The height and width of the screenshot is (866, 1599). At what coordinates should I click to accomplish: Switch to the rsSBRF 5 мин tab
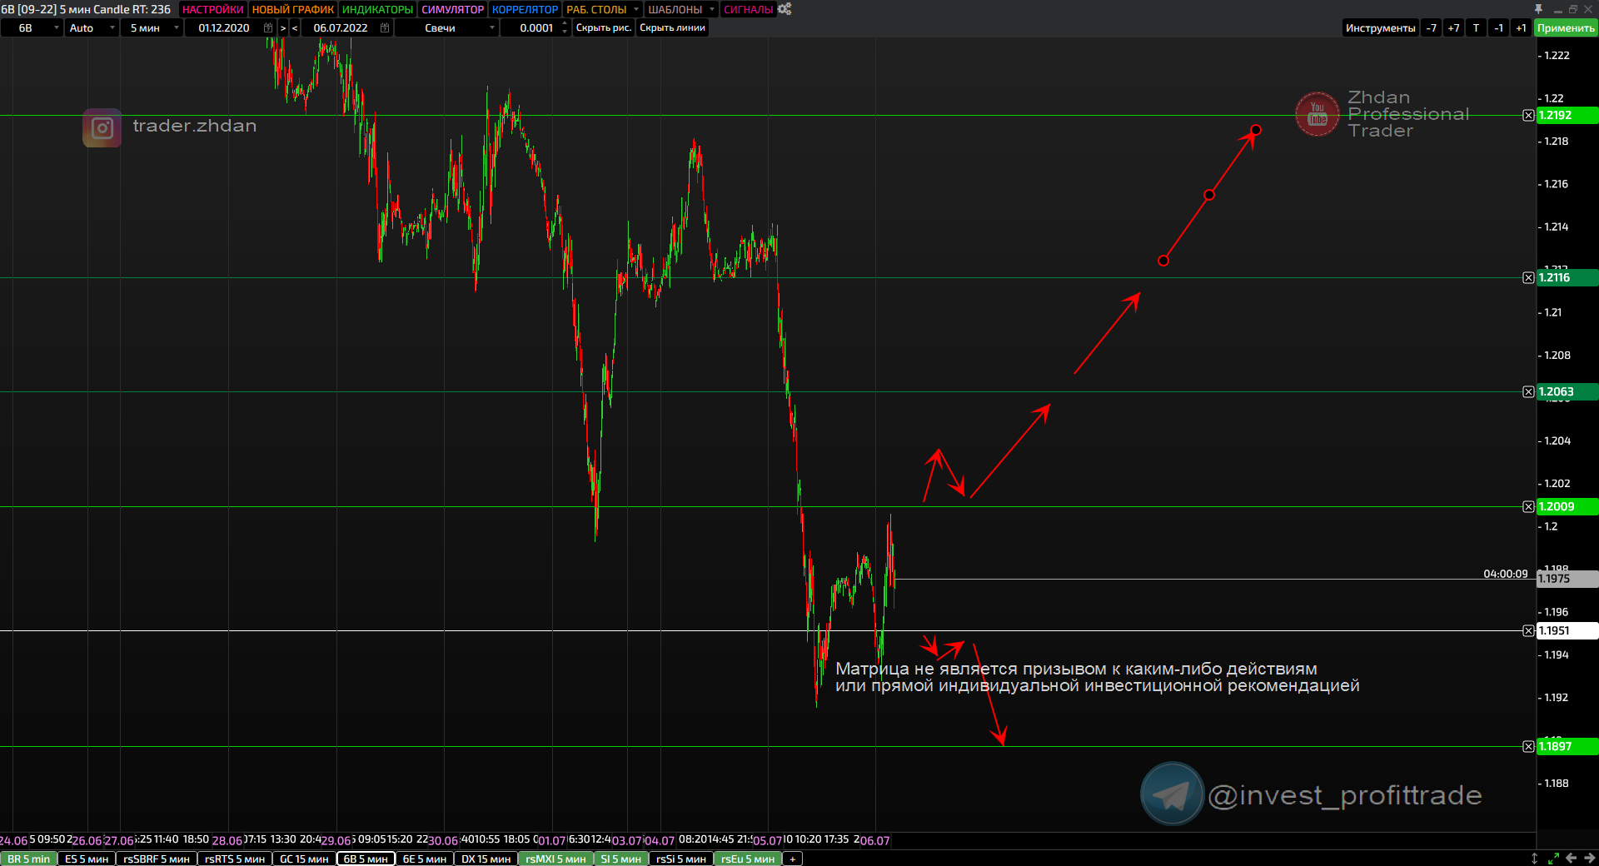pyautogui.click(x=157, y=859)
